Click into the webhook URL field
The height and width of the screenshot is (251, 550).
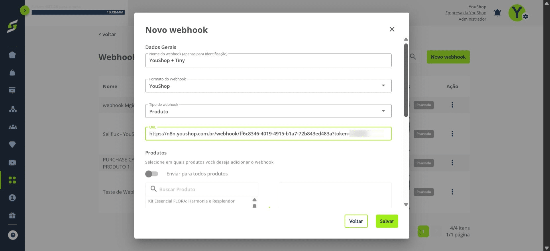pyautogui.click(x=268, y=134)
